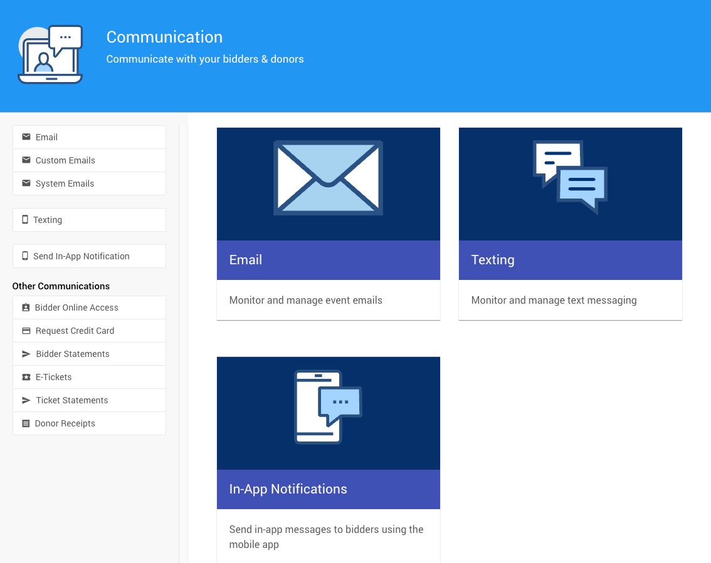Click the send arrow icon beside Bidder Statements
Screen dimensions: 711x563
click(26, 354)
